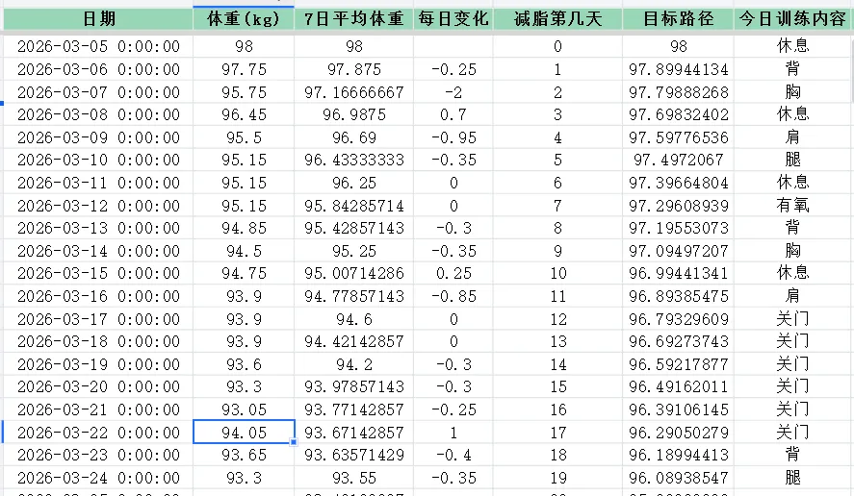Select target path cell 97.29608939
This screenshot has height=496, width=854.
[678, 206]
